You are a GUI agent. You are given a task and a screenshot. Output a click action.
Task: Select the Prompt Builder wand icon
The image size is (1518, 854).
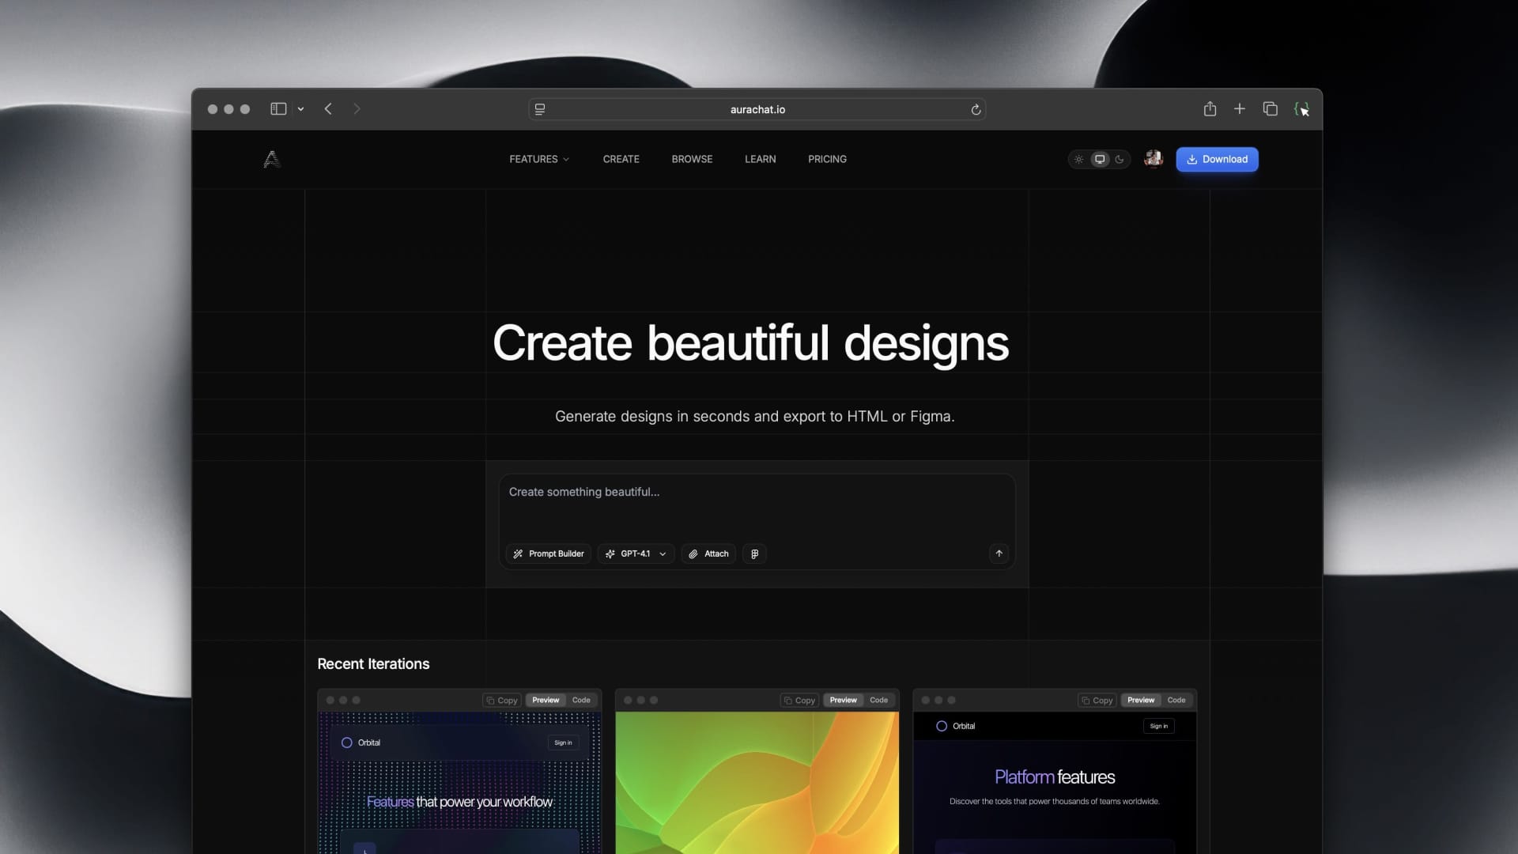click(519, 554)
